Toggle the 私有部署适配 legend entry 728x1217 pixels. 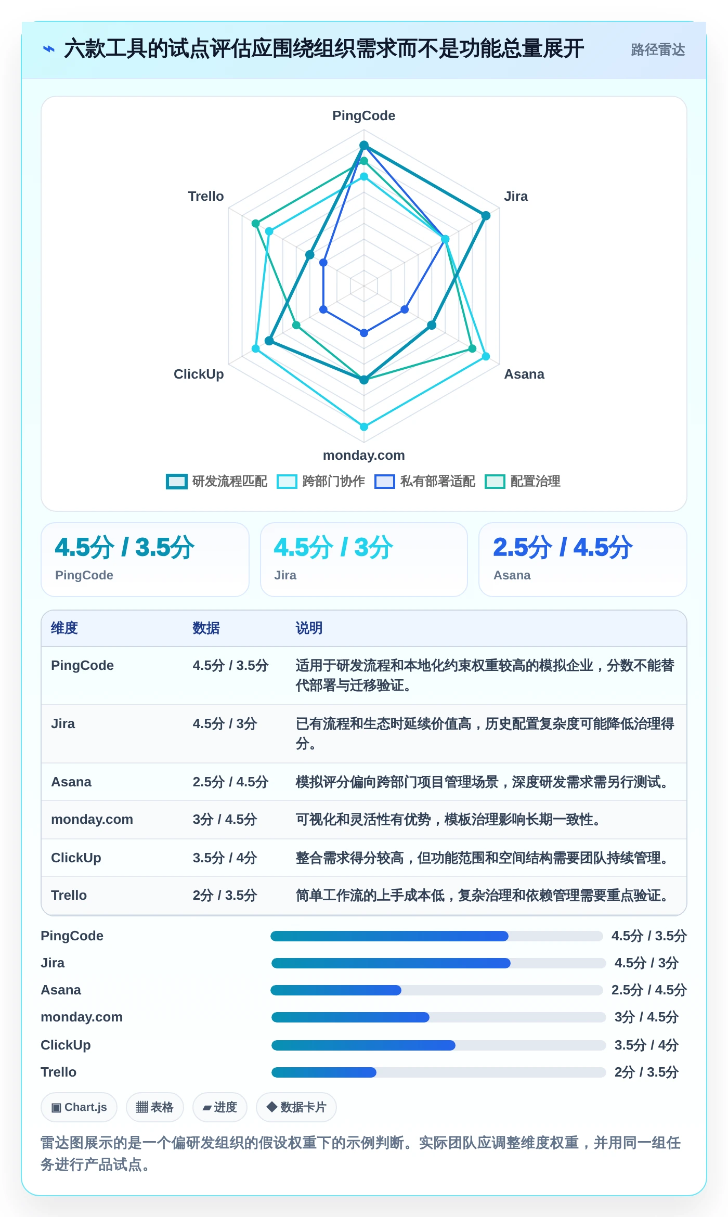click(x=425, y=481)
